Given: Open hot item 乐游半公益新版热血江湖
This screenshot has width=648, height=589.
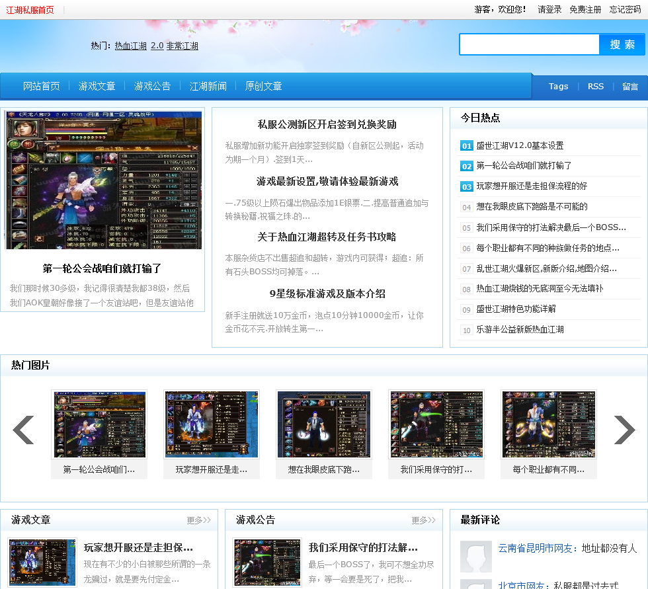Looking at the screenshot, I should pyautogui.click(x=520, y=329).
